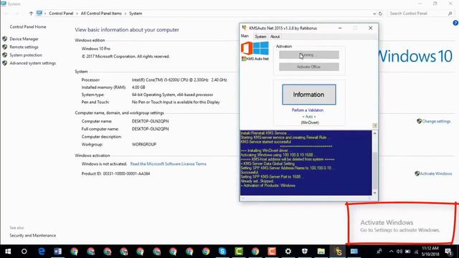
Task: Click the Change settings link
Action: [x=436, y=121]
